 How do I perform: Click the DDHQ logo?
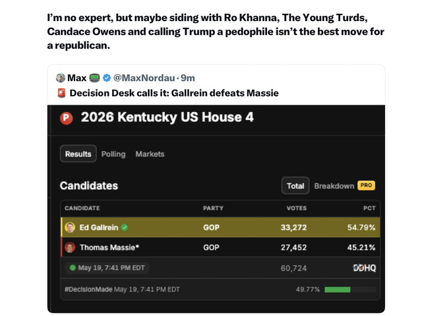(x=365, y=268)
